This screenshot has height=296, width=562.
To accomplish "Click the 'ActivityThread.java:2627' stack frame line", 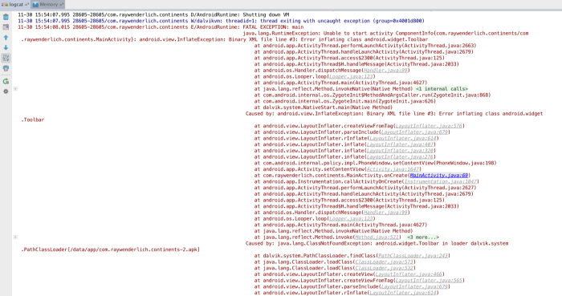I will click(x=365, y=188).
